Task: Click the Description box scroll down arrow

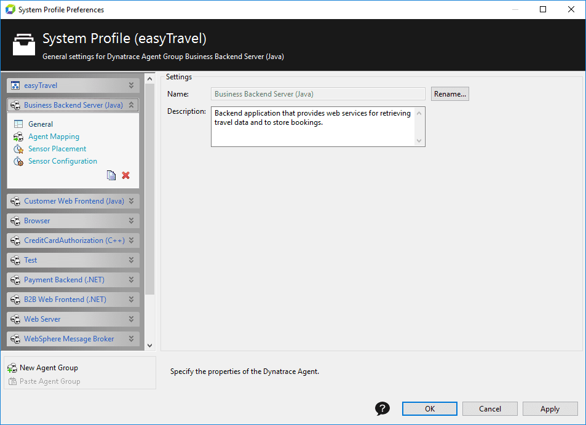Action: tap(419, 141)
